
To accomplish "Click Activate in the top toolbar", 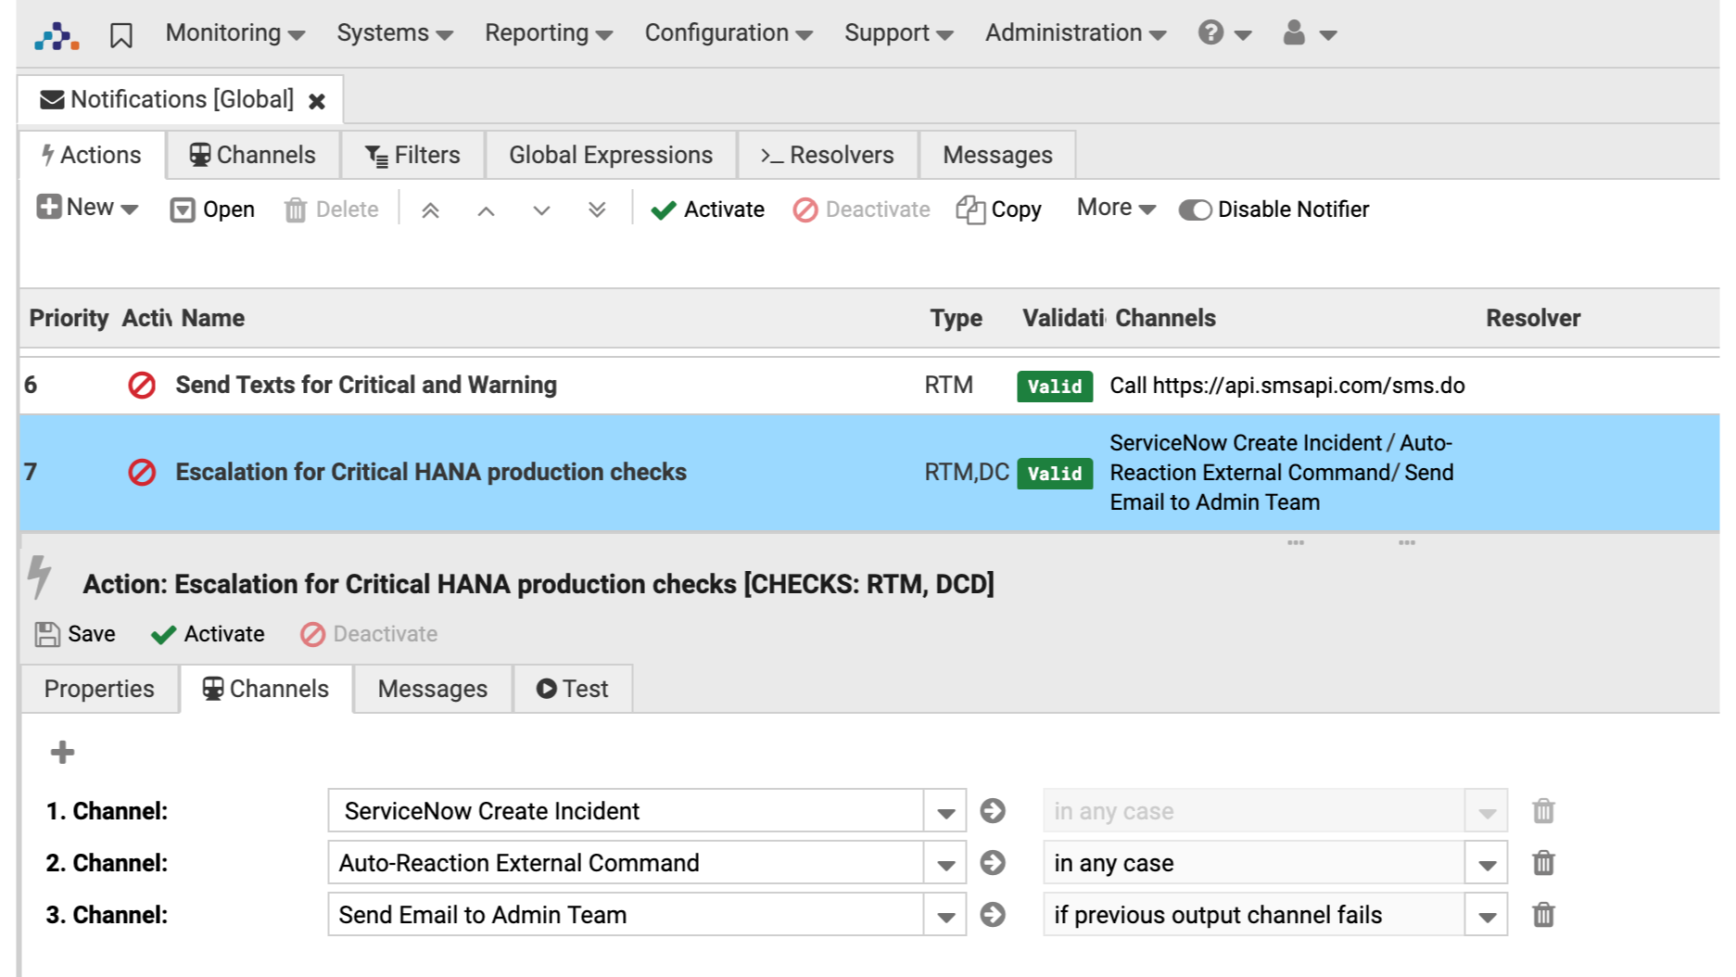I will click(708, 209).
